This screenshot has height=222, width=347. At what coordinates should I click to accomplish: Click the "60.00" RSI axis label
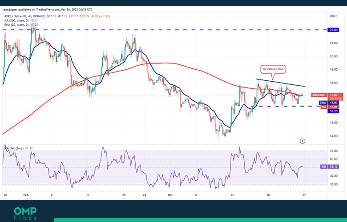pyautogui.click(x=334, y=159)
